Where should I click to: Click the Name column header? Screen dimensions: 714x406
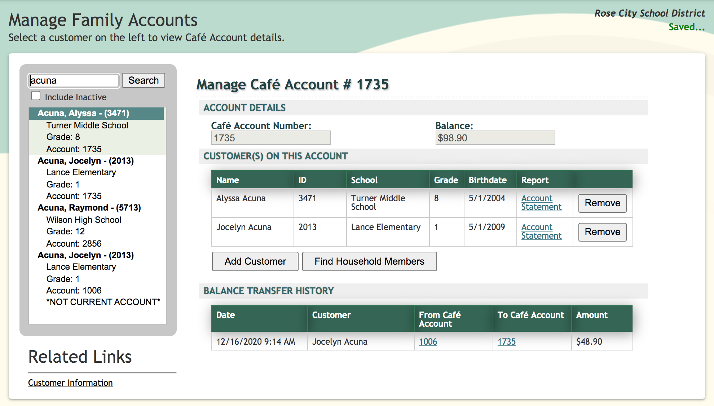(228, 180)
